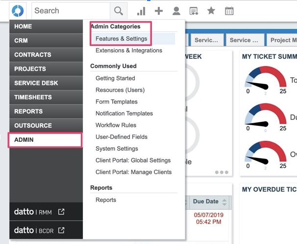Click the Autotask logo icon
The width and height of the screenshot is (297, 244).
click(x=18, y=11)
